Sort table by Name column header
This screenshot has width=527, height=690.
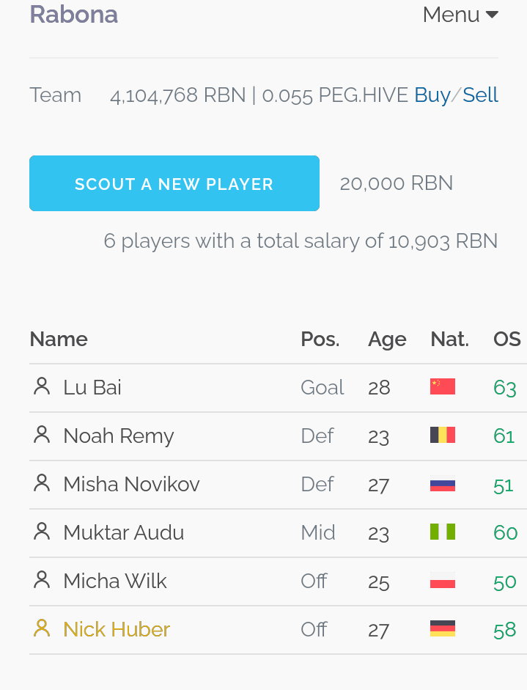[59, 340]
